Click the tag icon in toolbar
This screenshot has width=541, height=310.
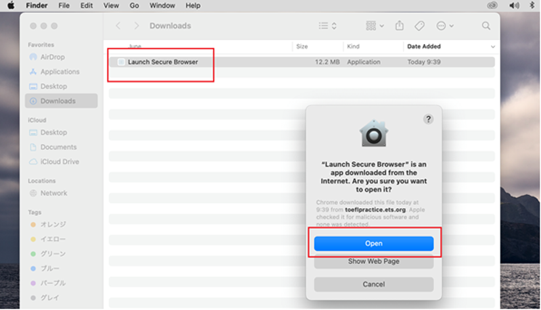tap(419, 26)
